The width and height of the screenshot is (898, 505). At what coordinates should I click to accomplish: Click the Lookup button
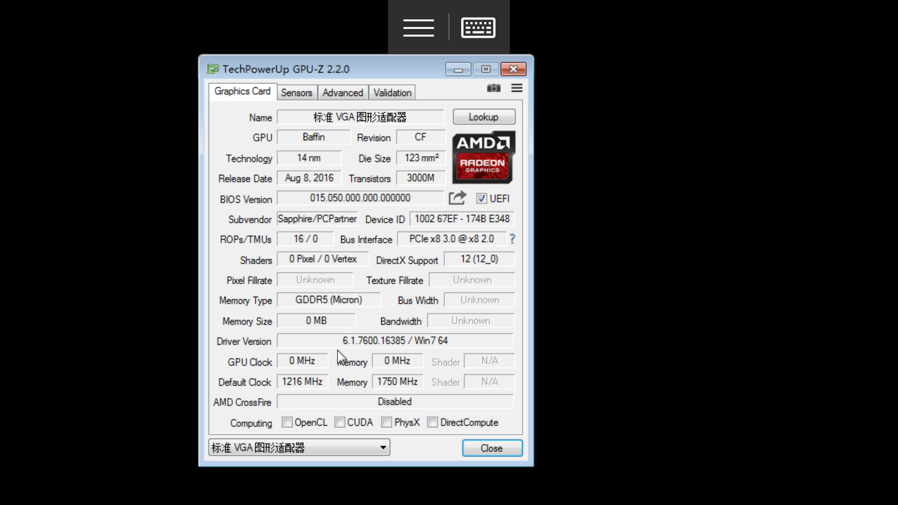click(x=484, y=117)
